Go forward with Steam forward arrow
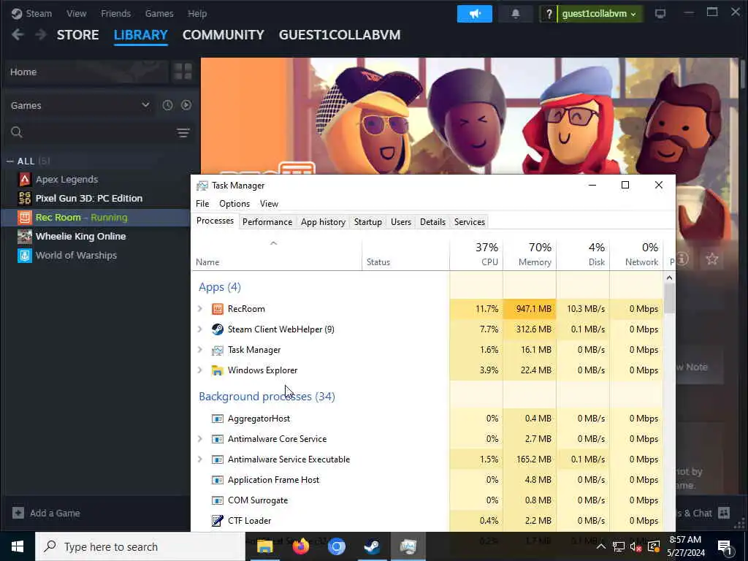 coord(41,35)
